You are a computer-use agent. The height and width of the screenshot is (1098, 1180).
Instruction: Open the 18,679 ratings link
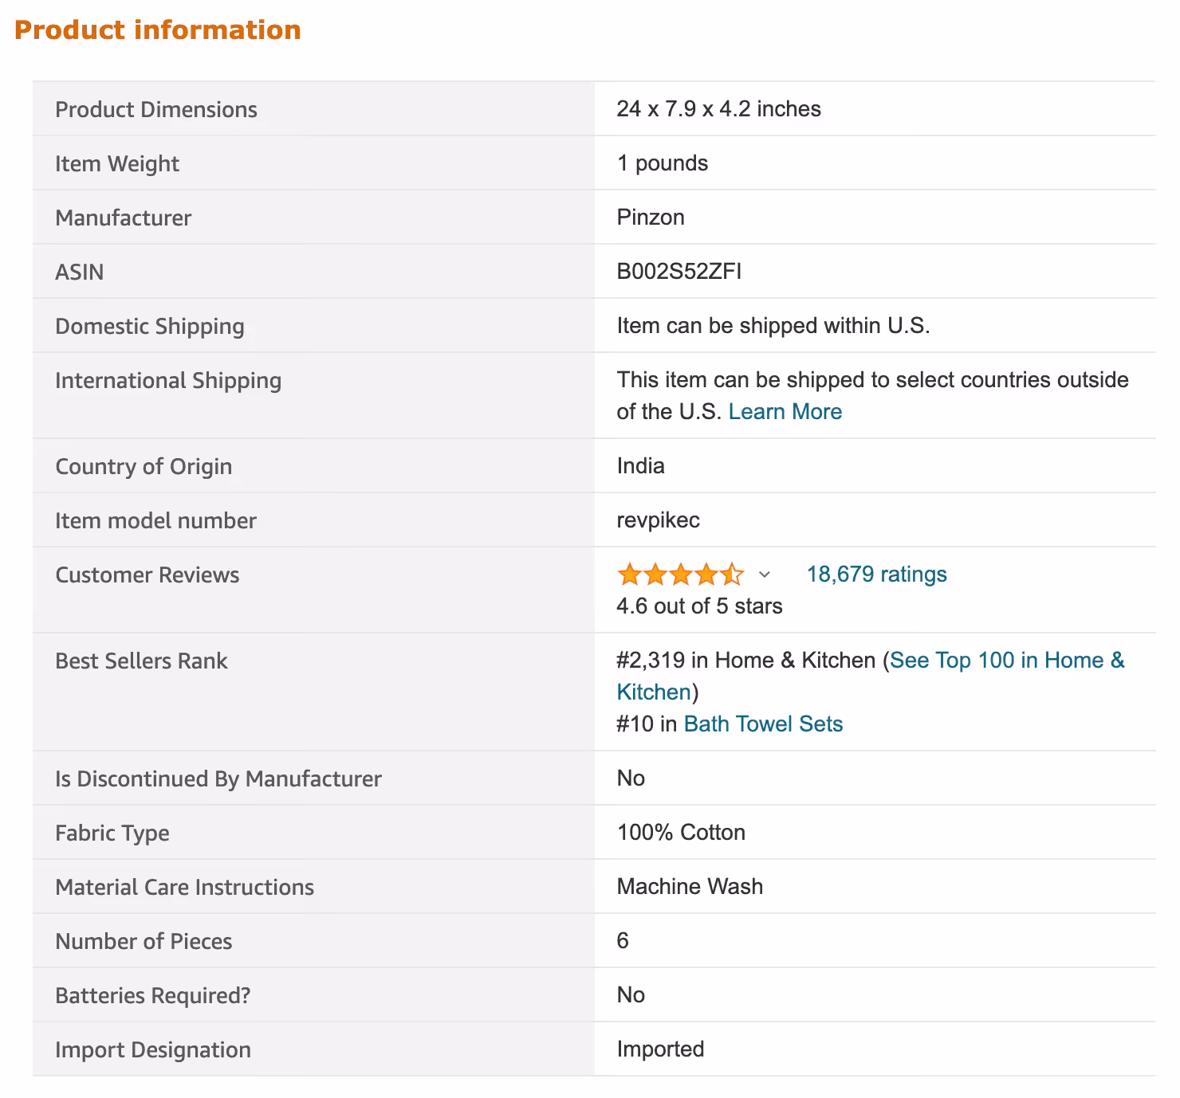876,574
